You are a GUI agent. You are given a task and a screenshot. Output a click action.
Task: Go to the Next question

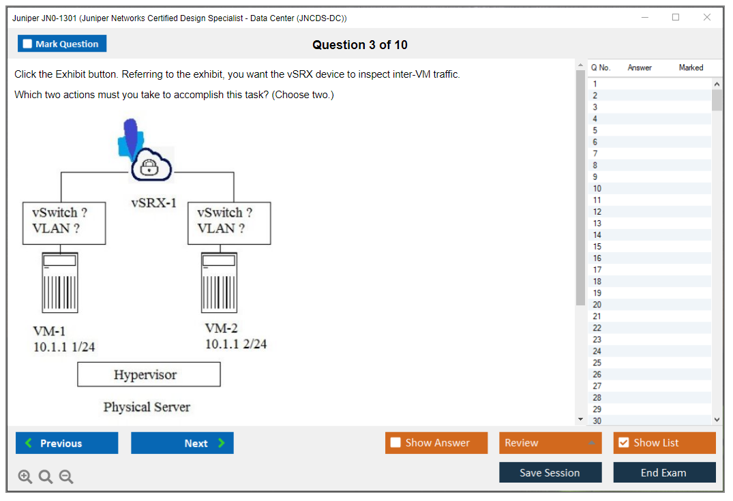(182, 443)
